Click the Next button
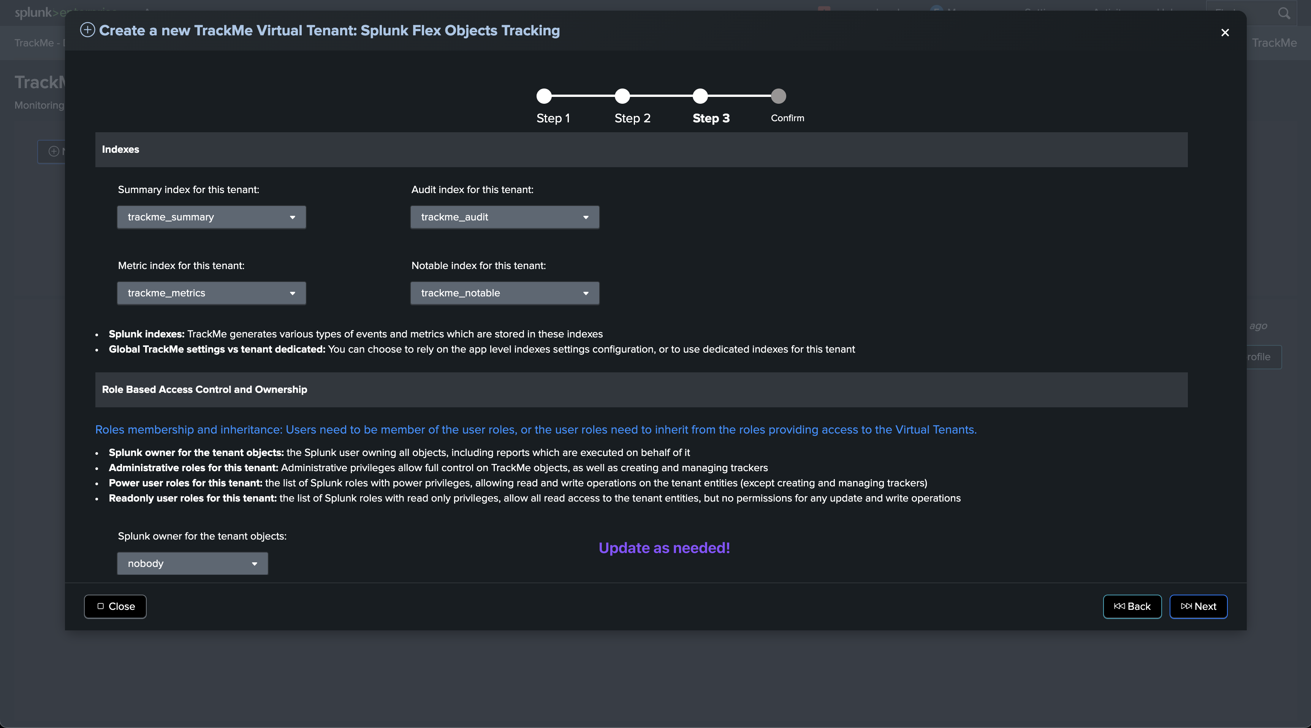The height and width of the screenshot is (728, 1311). click(x=1199, y=606)
